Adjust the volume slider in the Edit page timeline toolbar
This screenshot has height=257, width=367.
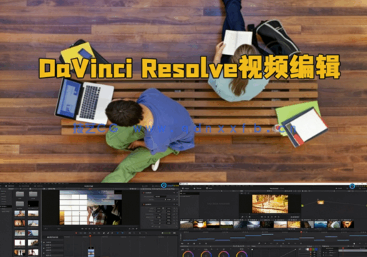pyautogui.click(x=166, y=233)
